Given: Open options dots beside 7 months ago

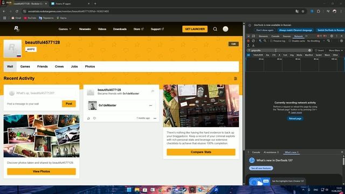Looking at the screenshot, I should pos(155,119).
